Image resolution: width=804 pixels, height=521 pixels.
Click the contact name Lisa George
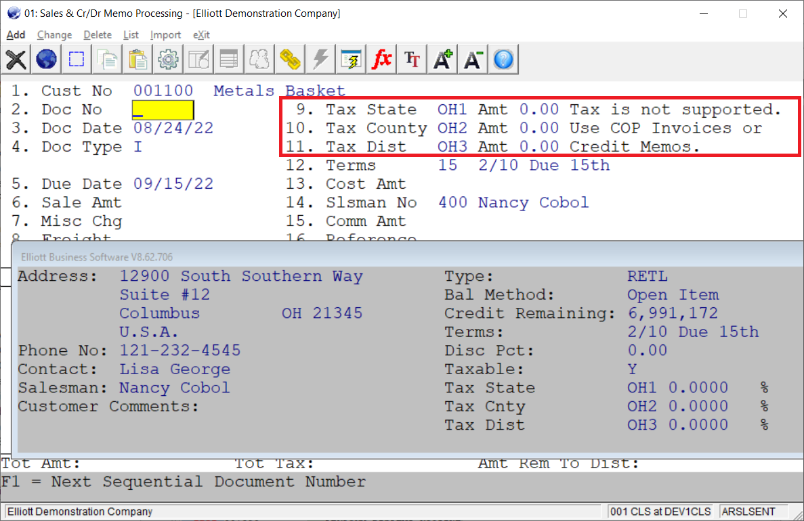175,369
